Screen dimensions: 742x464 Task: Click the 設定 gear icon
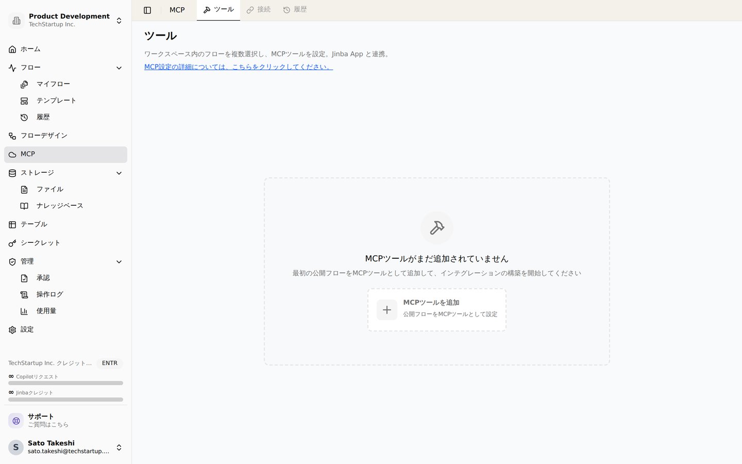coord(12,330)
